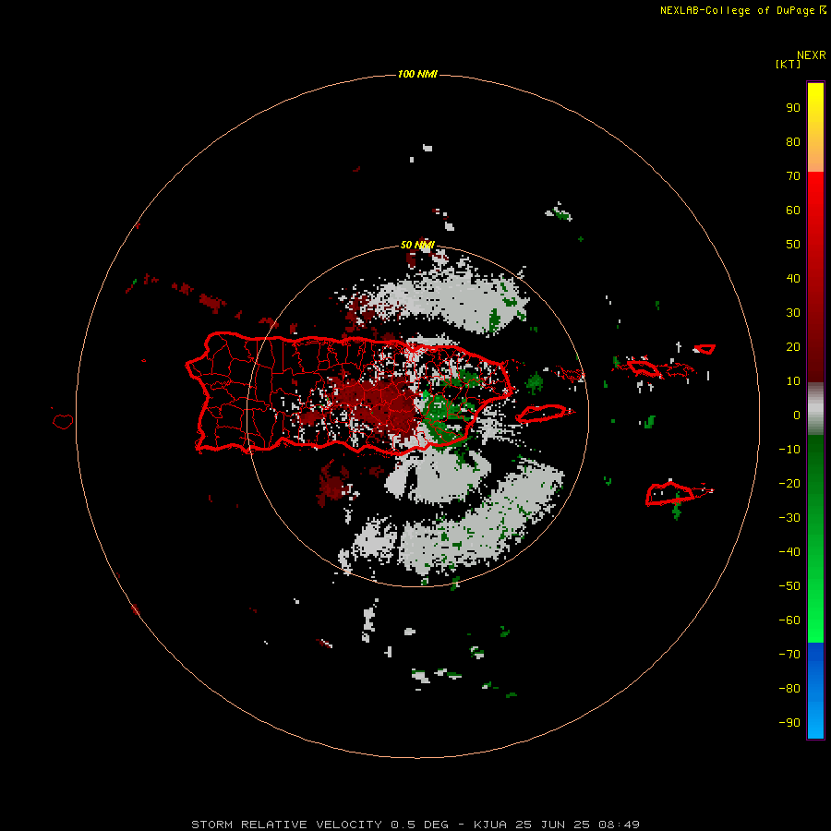Click the green inbound velocity area in eastern Puerto Rico

444,416
